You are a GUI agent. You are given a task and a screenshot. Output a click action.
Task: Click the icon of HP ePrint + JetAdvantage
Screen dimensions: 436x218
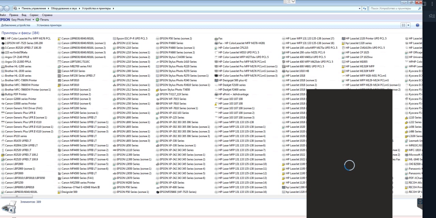216,94
